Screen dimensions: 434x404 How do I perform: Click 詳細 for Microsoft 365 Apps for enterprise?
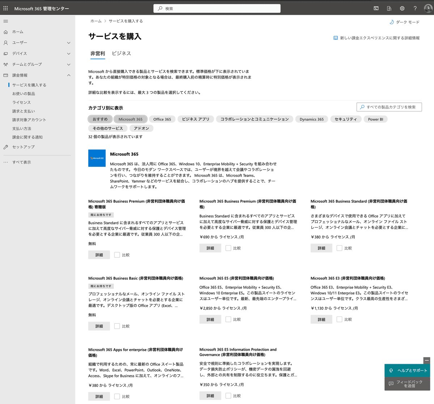click(x=99, y=396)
